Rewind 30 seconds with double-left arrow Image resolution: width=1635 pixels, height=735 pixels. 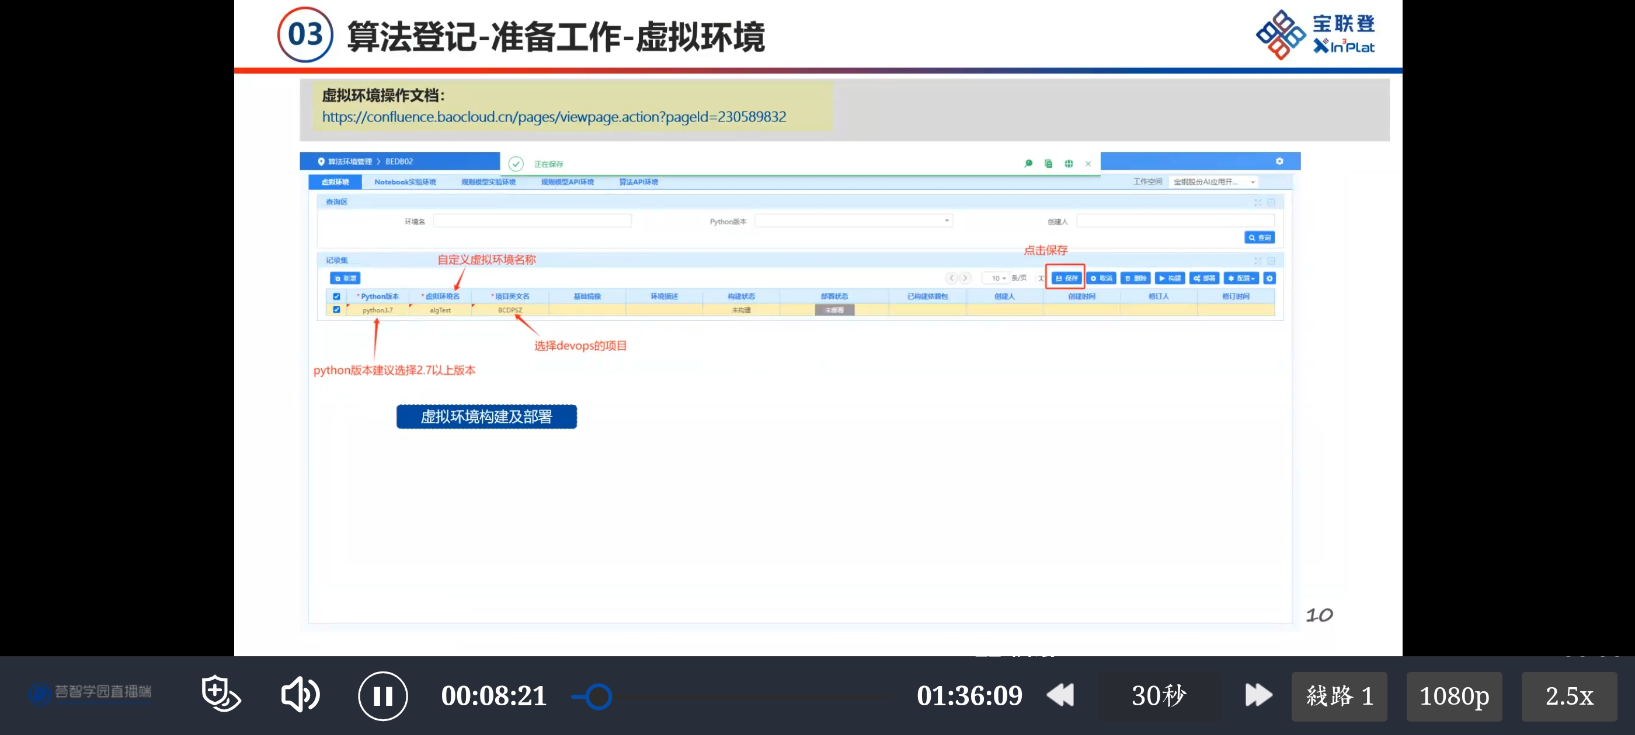[x=1060, y=695]
